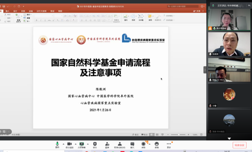Open the Chat panel
The image size is (252, 152).
click(132, 144)
